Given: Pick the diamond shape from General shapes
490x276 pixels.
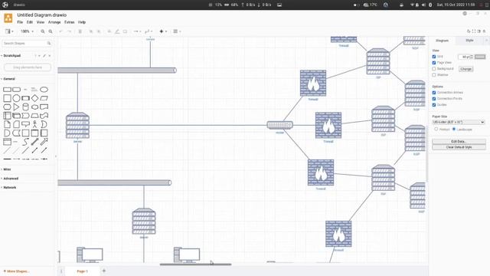Looking at the screenshot, I should (x=34, y=98).
